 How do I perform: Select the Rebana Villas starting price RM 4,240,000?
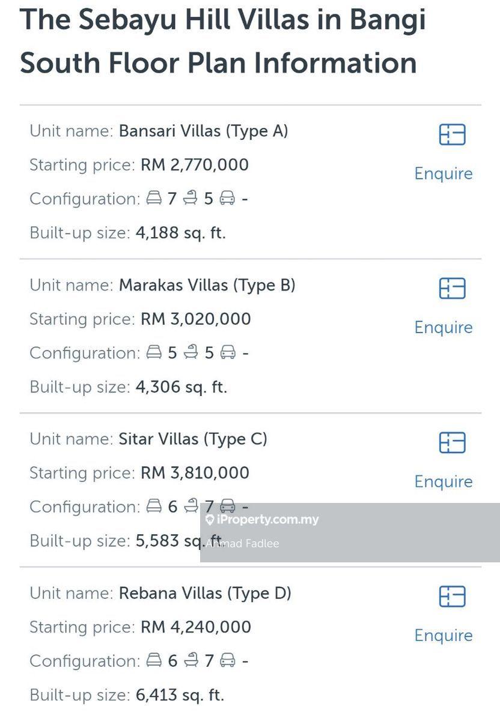196,627
